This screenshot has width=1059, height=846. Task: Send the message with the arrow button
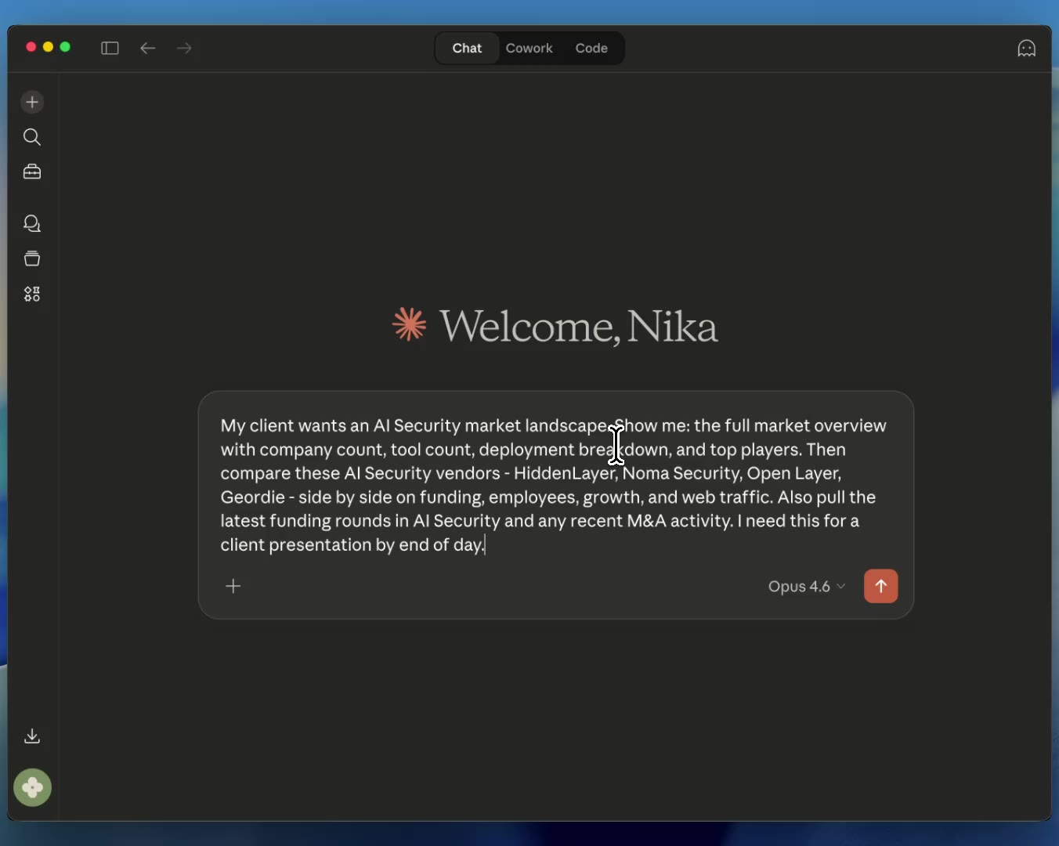click(x=880, y=586)
